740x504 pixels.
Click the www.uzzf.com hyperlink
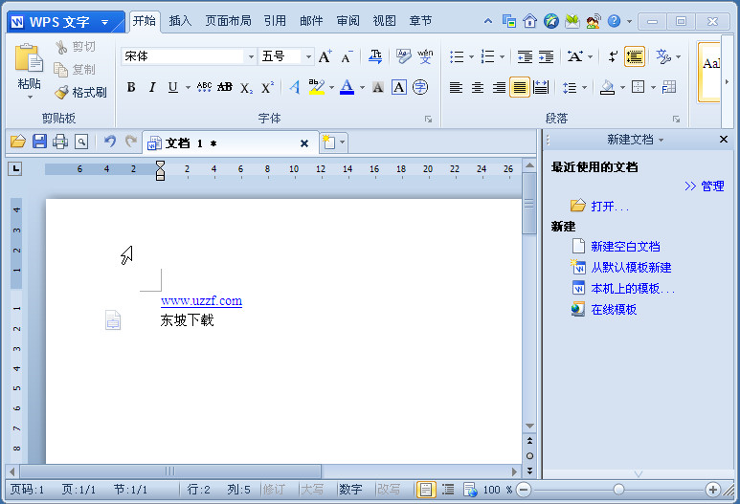(202, 301)
